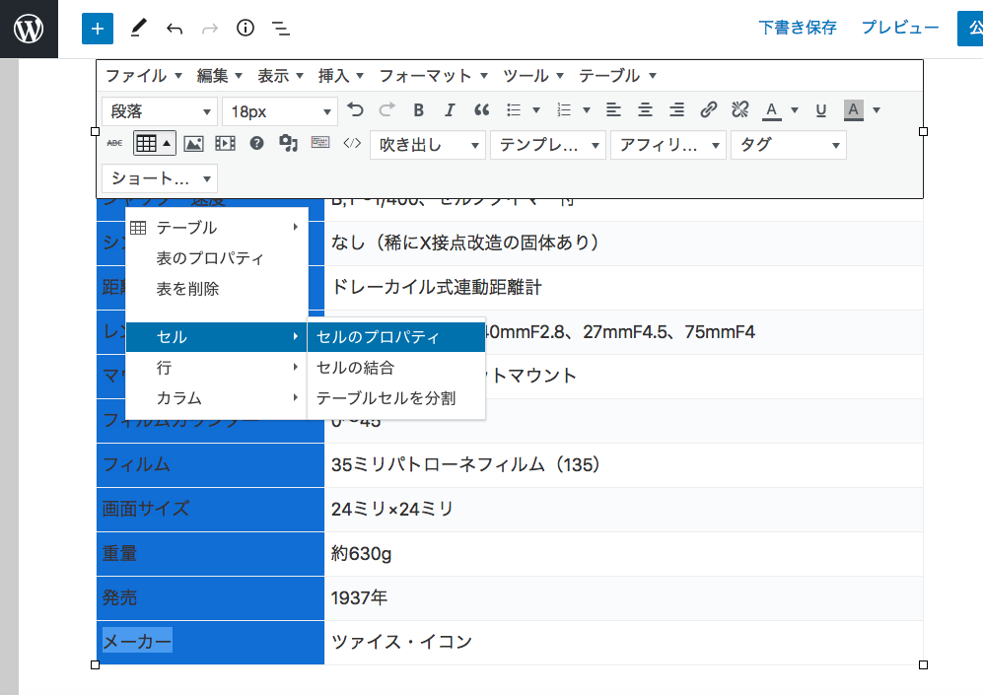Expand background color picker arrow
The height and width of the screenshot is (695, 983).
pos(877,110)
